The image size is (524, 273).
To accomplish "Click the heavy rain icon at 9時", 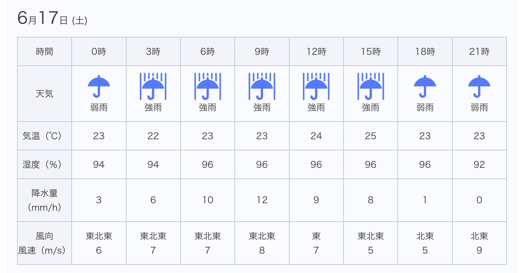I will point(262,86).
